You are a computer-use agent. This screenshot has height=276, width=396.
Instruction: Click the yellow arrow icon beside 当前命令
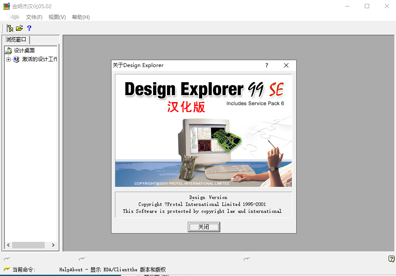[x=7, y=270]
